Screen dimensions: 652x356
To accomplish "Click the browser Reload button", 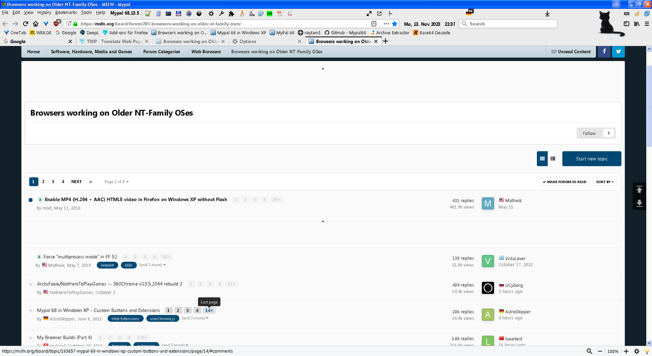I will click(x=25, y=23).
